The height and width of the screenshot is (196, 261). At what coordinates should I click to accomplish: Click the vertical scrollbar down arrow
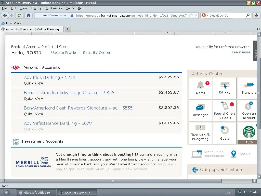pyautogui.click(x=259, y=177)
